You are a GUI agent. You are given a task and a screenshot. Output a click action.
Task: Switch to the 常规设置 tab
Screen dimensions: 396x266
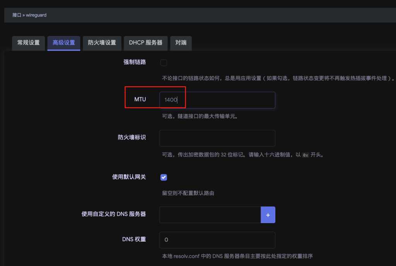(29, 43)
